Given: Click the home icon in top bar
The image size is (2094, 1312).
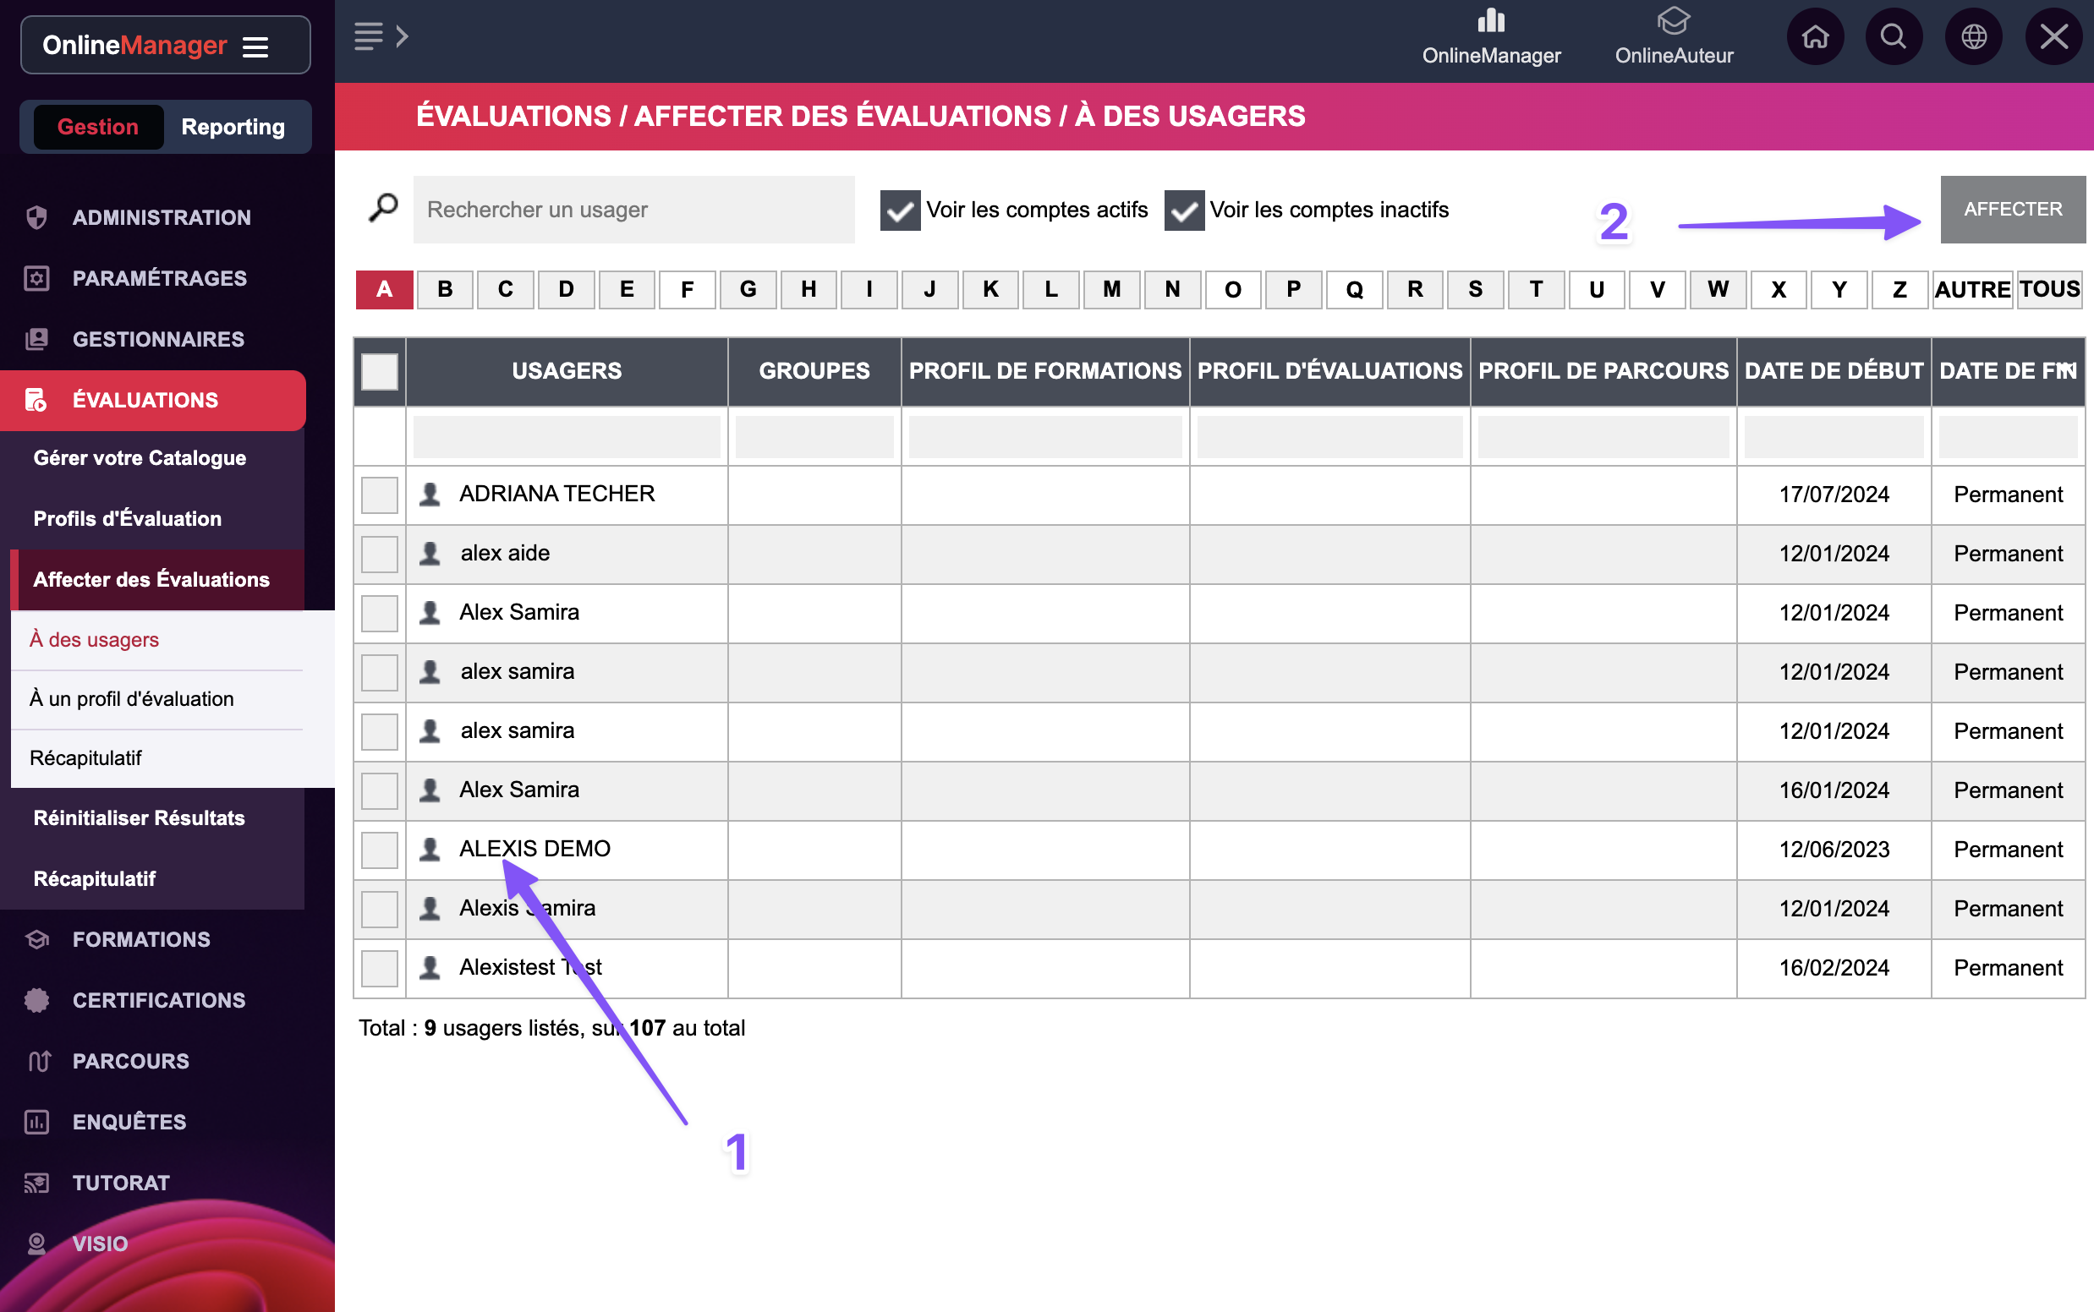Looking at the screenshot, I should click(x=1814, y=37).
